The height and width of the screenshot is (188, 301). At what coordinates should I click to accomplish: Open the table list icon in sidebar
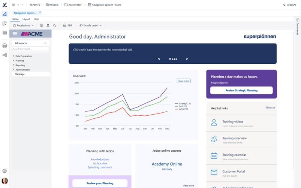coord(4,33)
